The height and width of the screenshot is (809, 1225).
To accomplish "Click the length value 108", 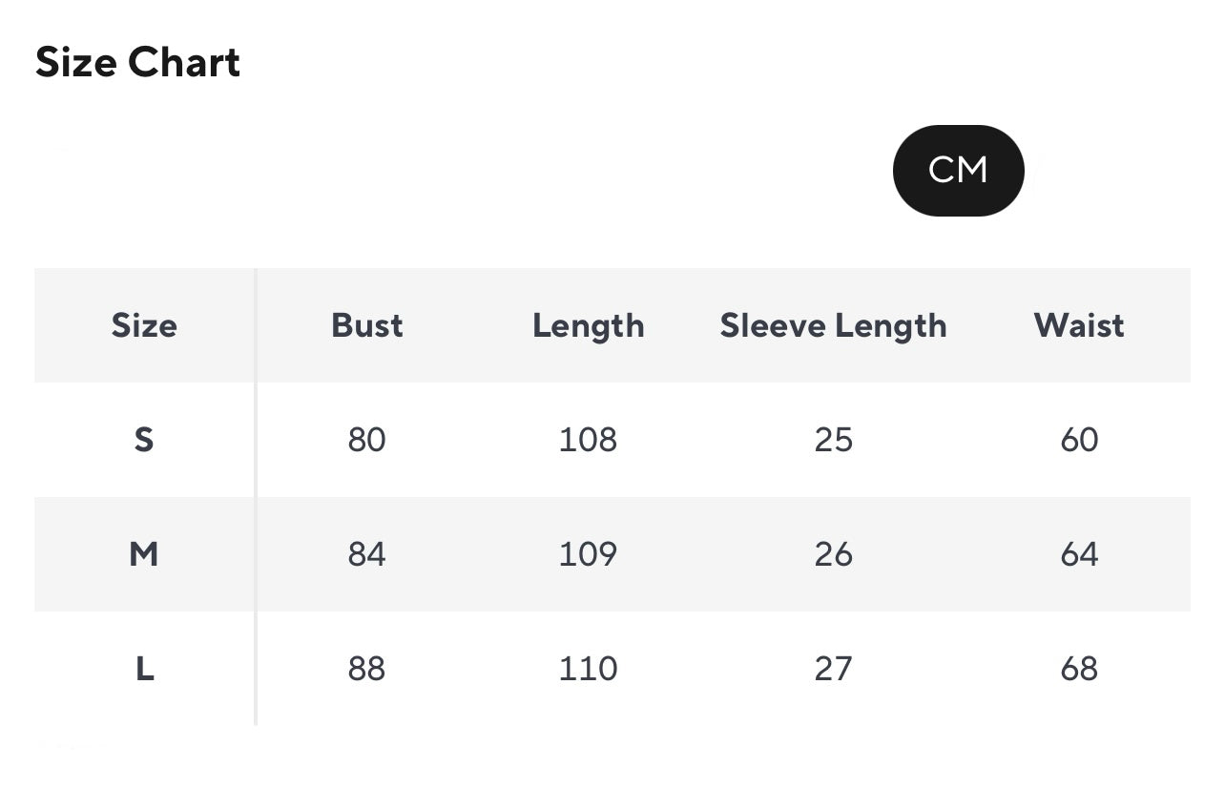I will 588,440.
